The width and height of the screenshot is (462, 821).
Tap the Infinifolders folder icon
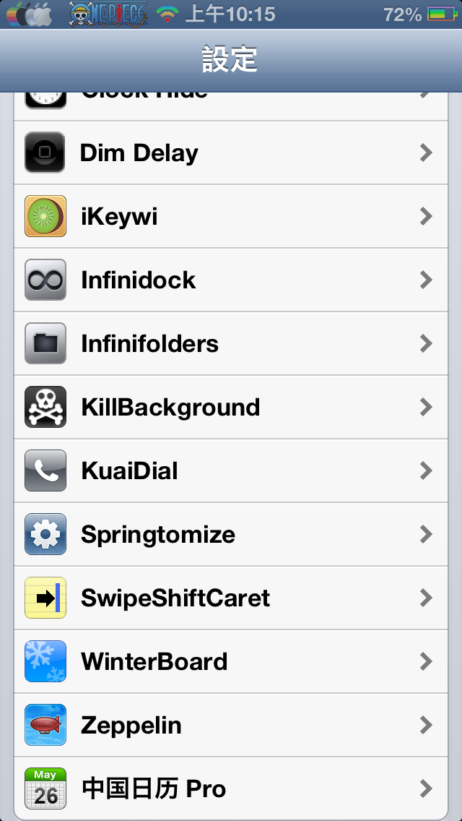point(45,343)
